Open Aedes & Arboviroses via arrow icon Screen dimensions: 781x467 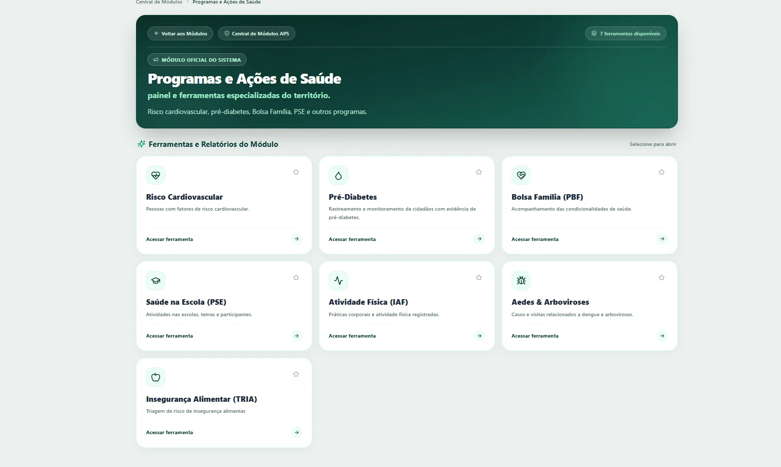tap(662, 336)
